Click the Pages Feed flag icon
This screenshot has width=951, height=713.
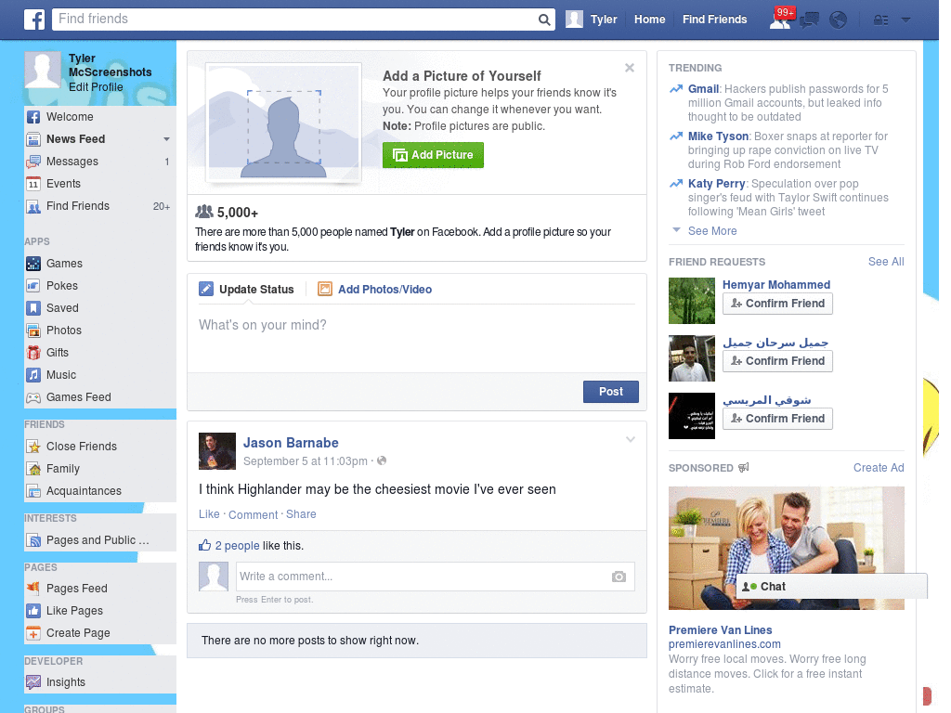(x=33, y=588)
